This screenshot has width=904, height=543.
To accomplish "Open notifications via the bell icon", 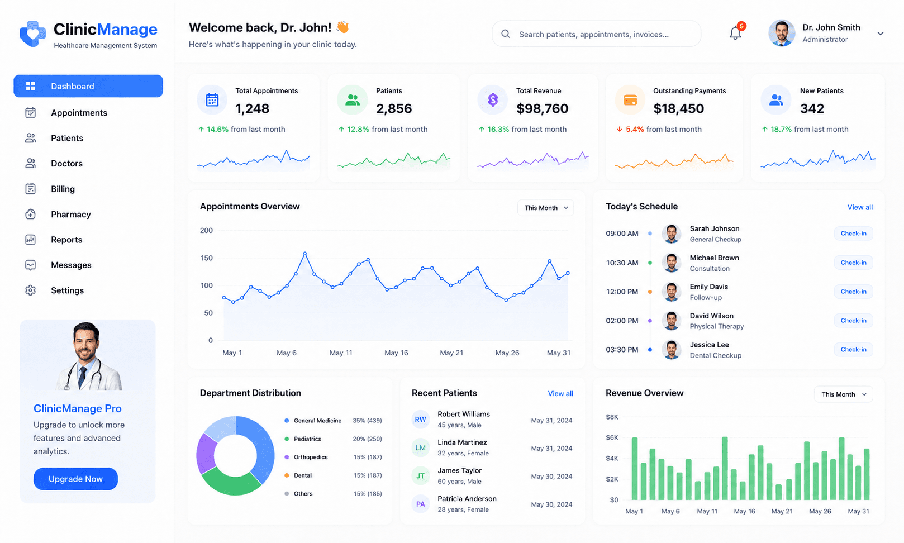I will point(735,34).
